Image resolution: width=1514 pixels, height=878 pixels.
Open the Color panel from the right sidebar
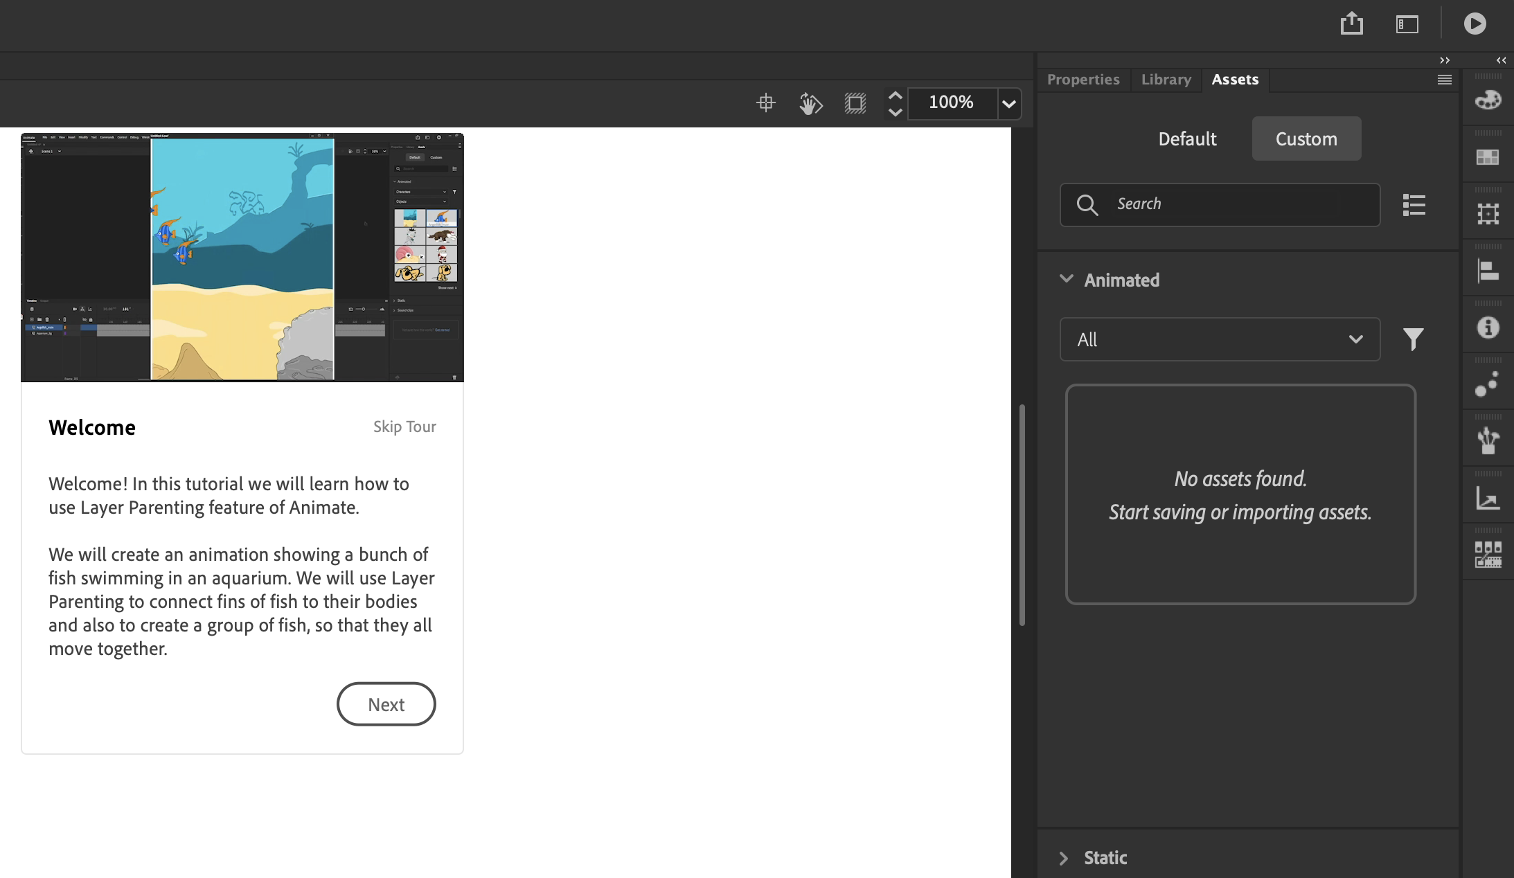pyautogui.click(x=1489, y=99)
